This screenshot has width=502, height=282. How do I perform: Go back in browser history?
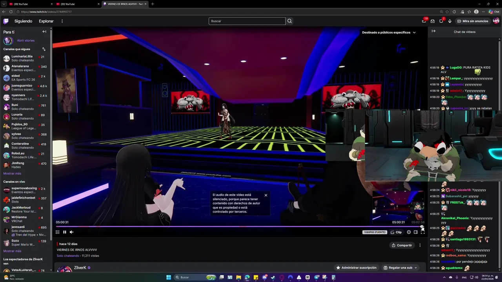tap(4, 12)
